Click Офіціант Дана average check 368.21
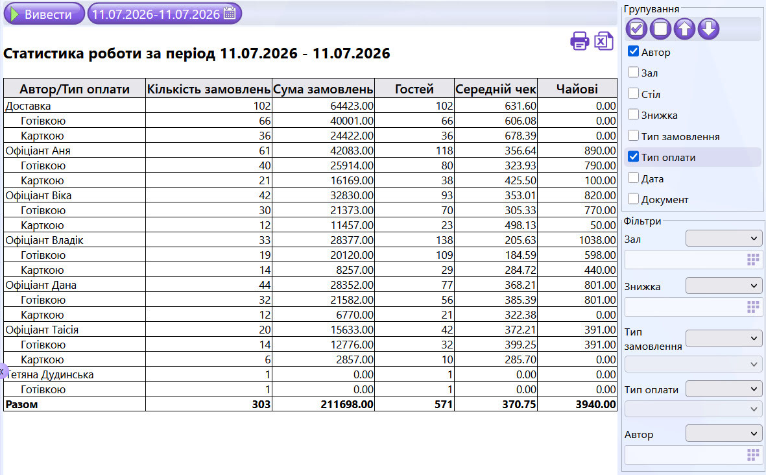The image size is (766, 475). click(x=520, y=285)
